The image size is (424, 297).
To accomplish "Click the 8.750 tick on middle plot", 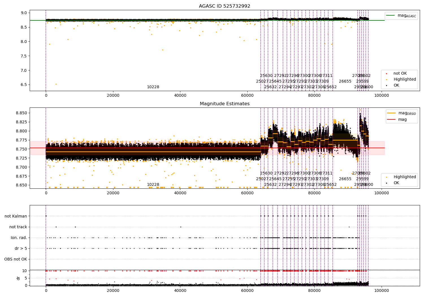I will 21,149.
